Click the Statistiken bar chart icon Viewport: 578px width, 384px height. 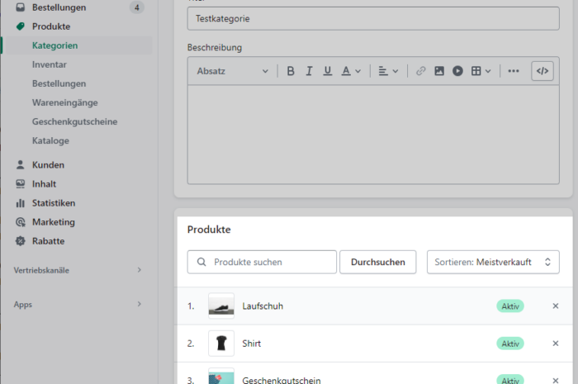[x=21, y=203]
